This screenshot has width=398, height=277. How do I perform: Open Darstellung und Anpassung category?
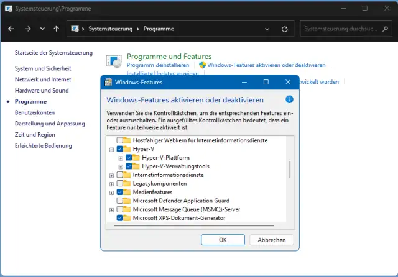coord(50,124)
